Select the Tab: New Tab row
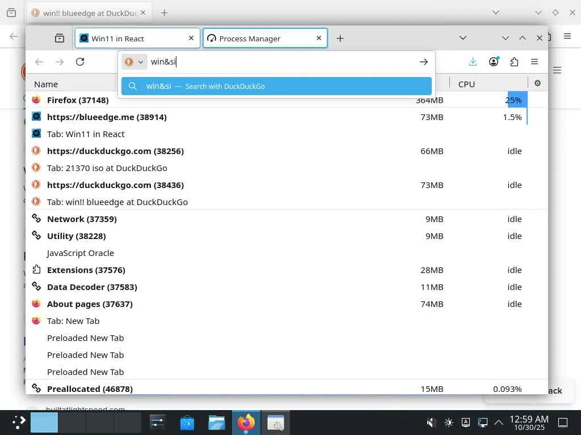 [x=287, y=321]
